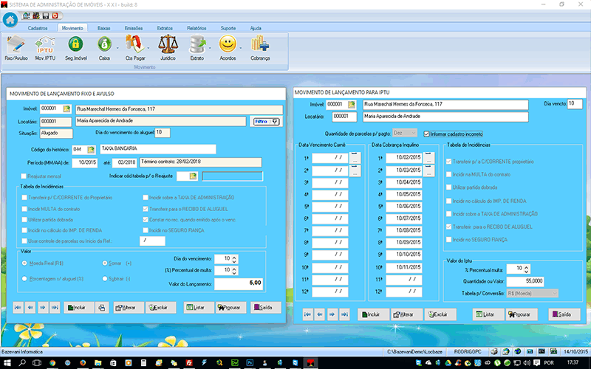Click Quantidade ou Valor field in IPTU window

[525, 281]
